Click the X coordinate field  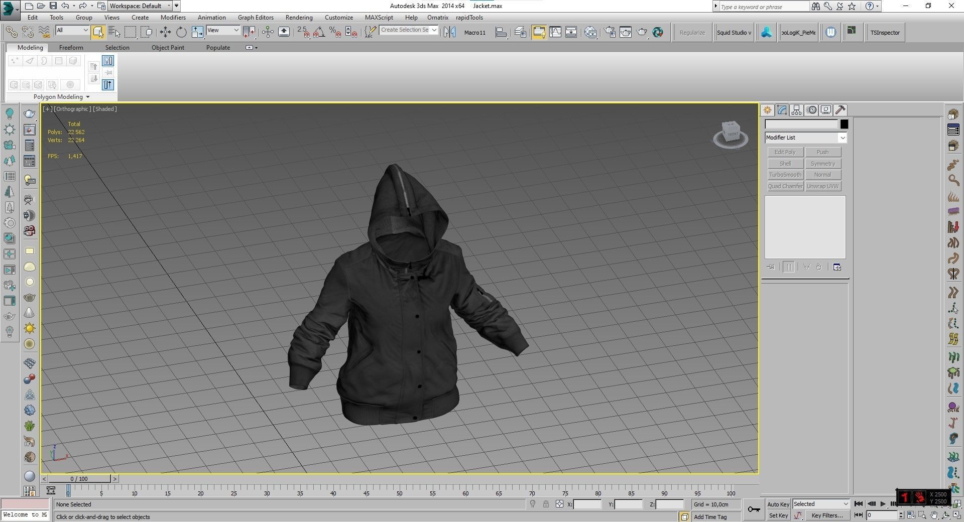tap(587, 504)
